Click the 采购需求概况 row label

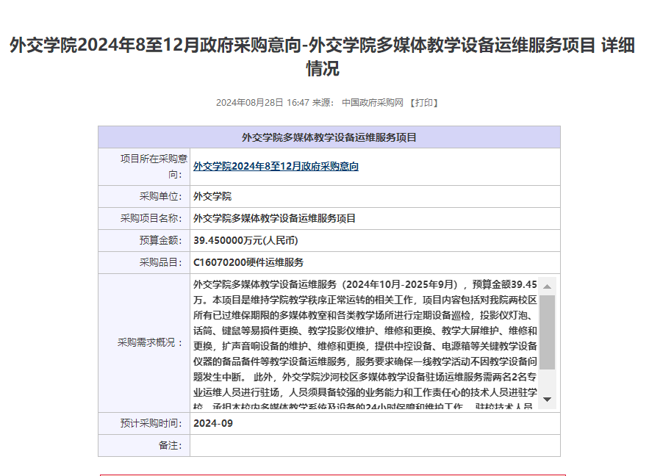pos(150,343)
